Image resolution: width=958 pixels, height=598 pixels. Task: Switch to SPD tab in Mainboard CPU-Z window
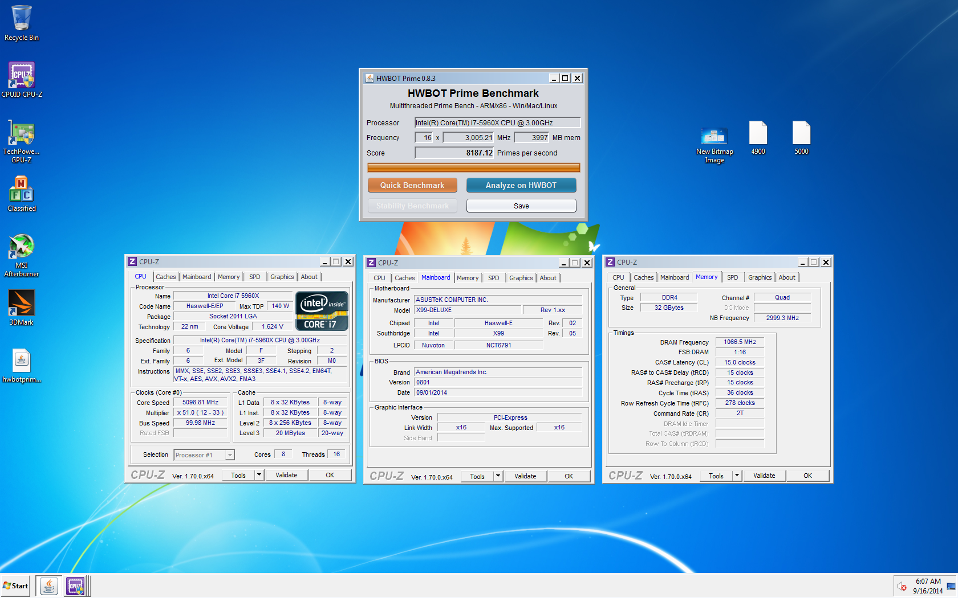494,278
